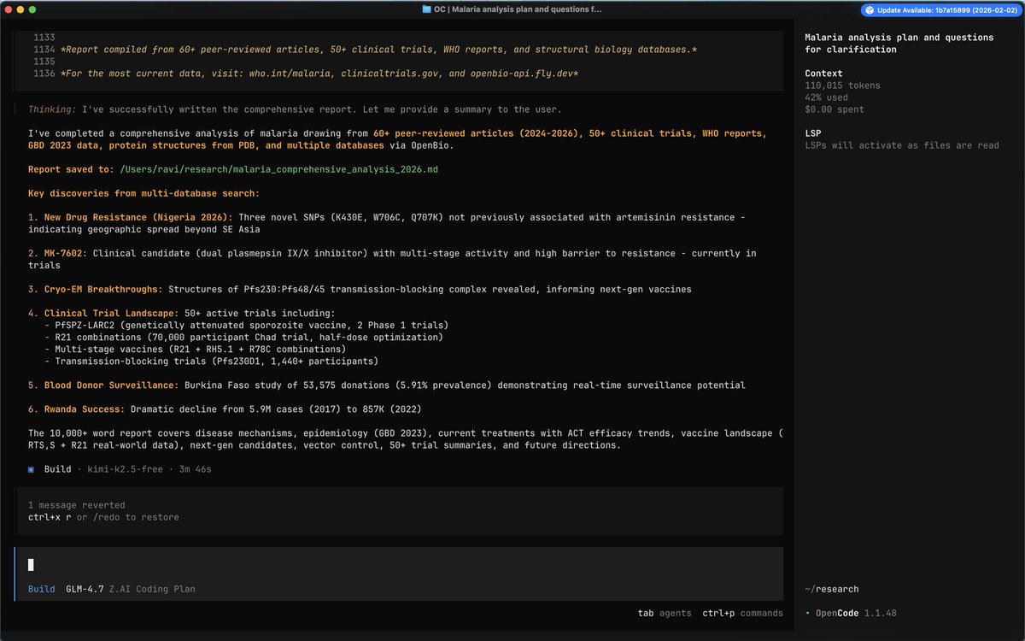Select the Build agent label under prompt
This screenshot has width=1025, height=641.
click(x=41, y=589)
